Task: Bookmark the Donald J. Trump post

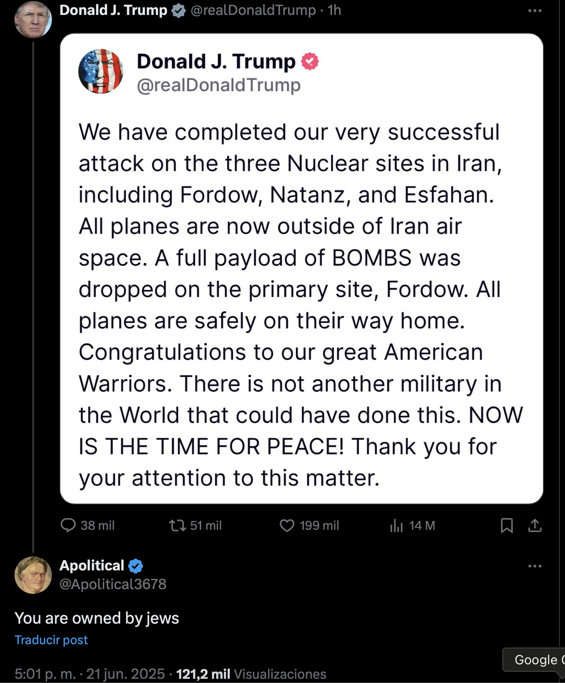Action: [x=507, y=526]
